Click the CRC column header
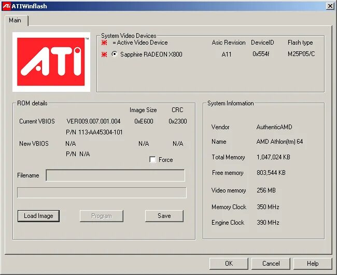This screenshot has height=275, width=337. point(177,110)
